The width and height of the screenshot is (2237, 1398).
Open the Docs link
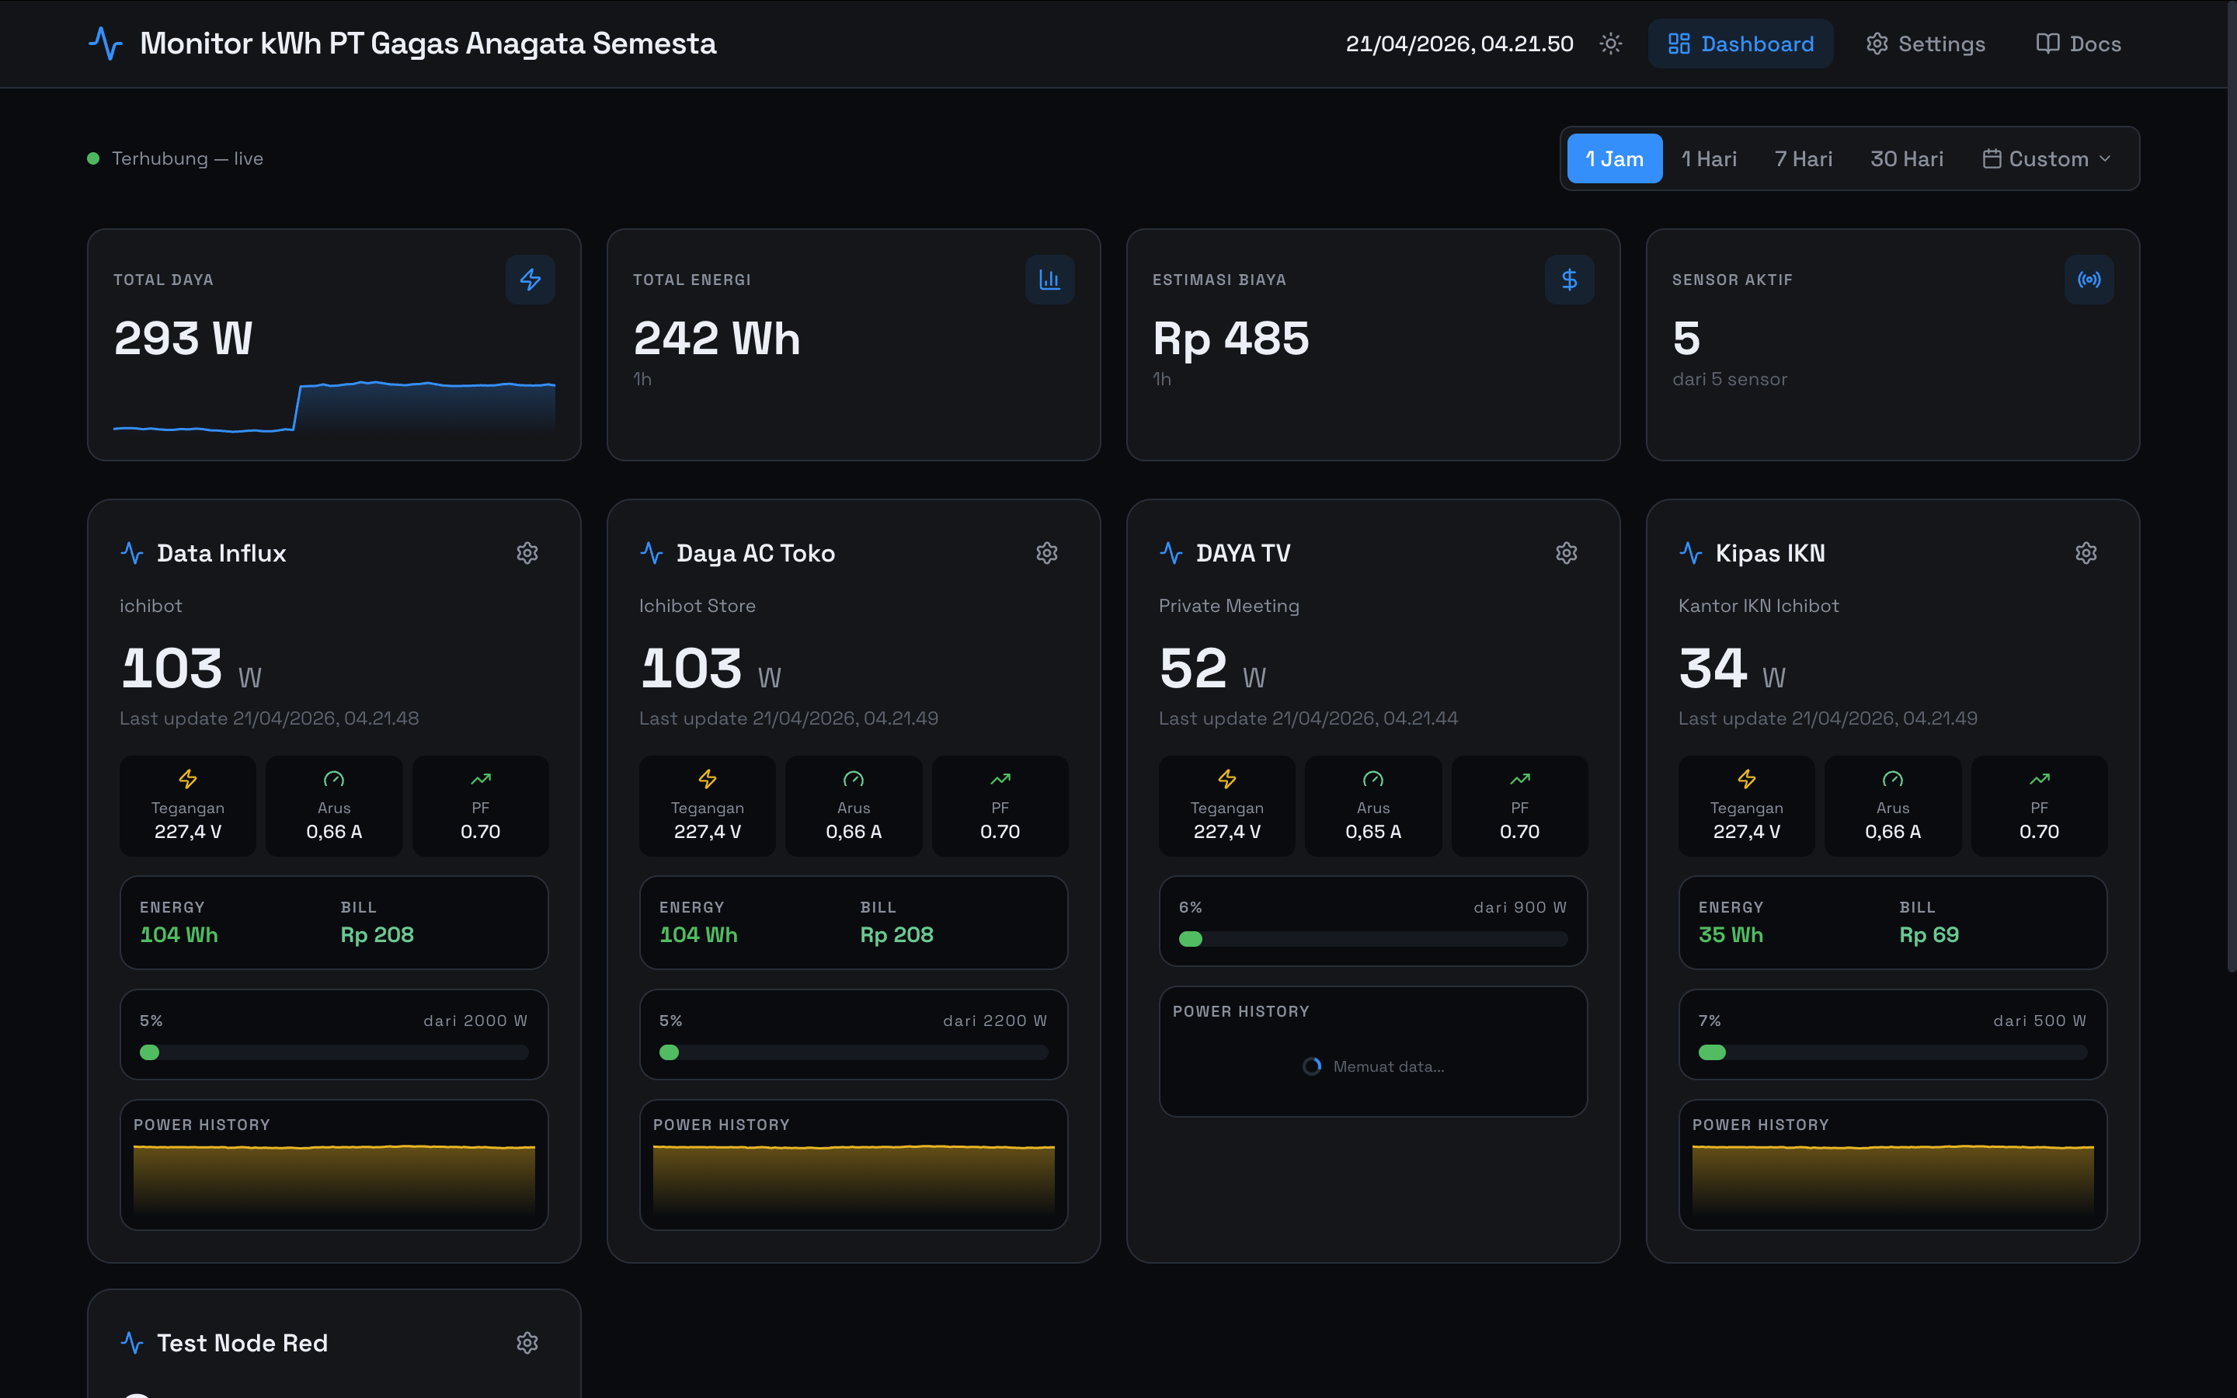click(x=2078, y=43)
